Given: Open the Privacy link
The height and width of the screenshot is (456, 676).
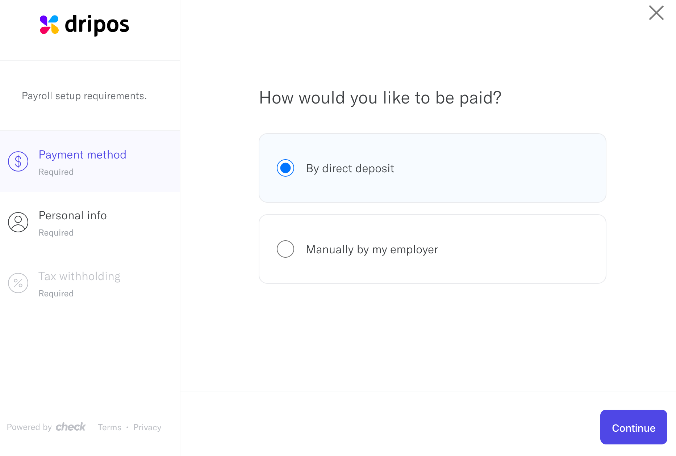Looking at the screenshot, I should [x=147, y=427].
